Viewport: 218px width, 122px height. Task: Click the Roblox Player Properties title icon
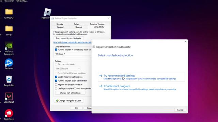(53, 18)
